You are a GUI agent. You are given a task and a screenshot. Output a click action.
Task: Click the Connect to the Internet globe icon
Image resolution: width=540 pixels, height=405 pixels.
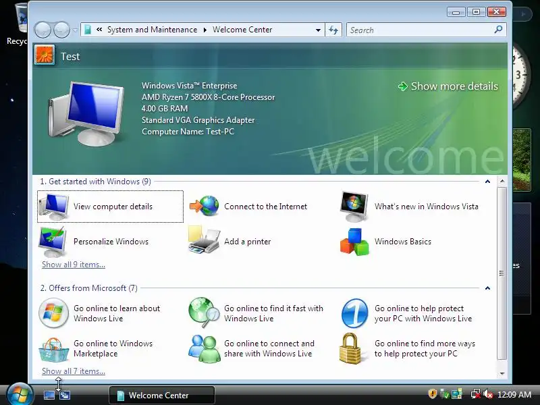pos(205,206)
